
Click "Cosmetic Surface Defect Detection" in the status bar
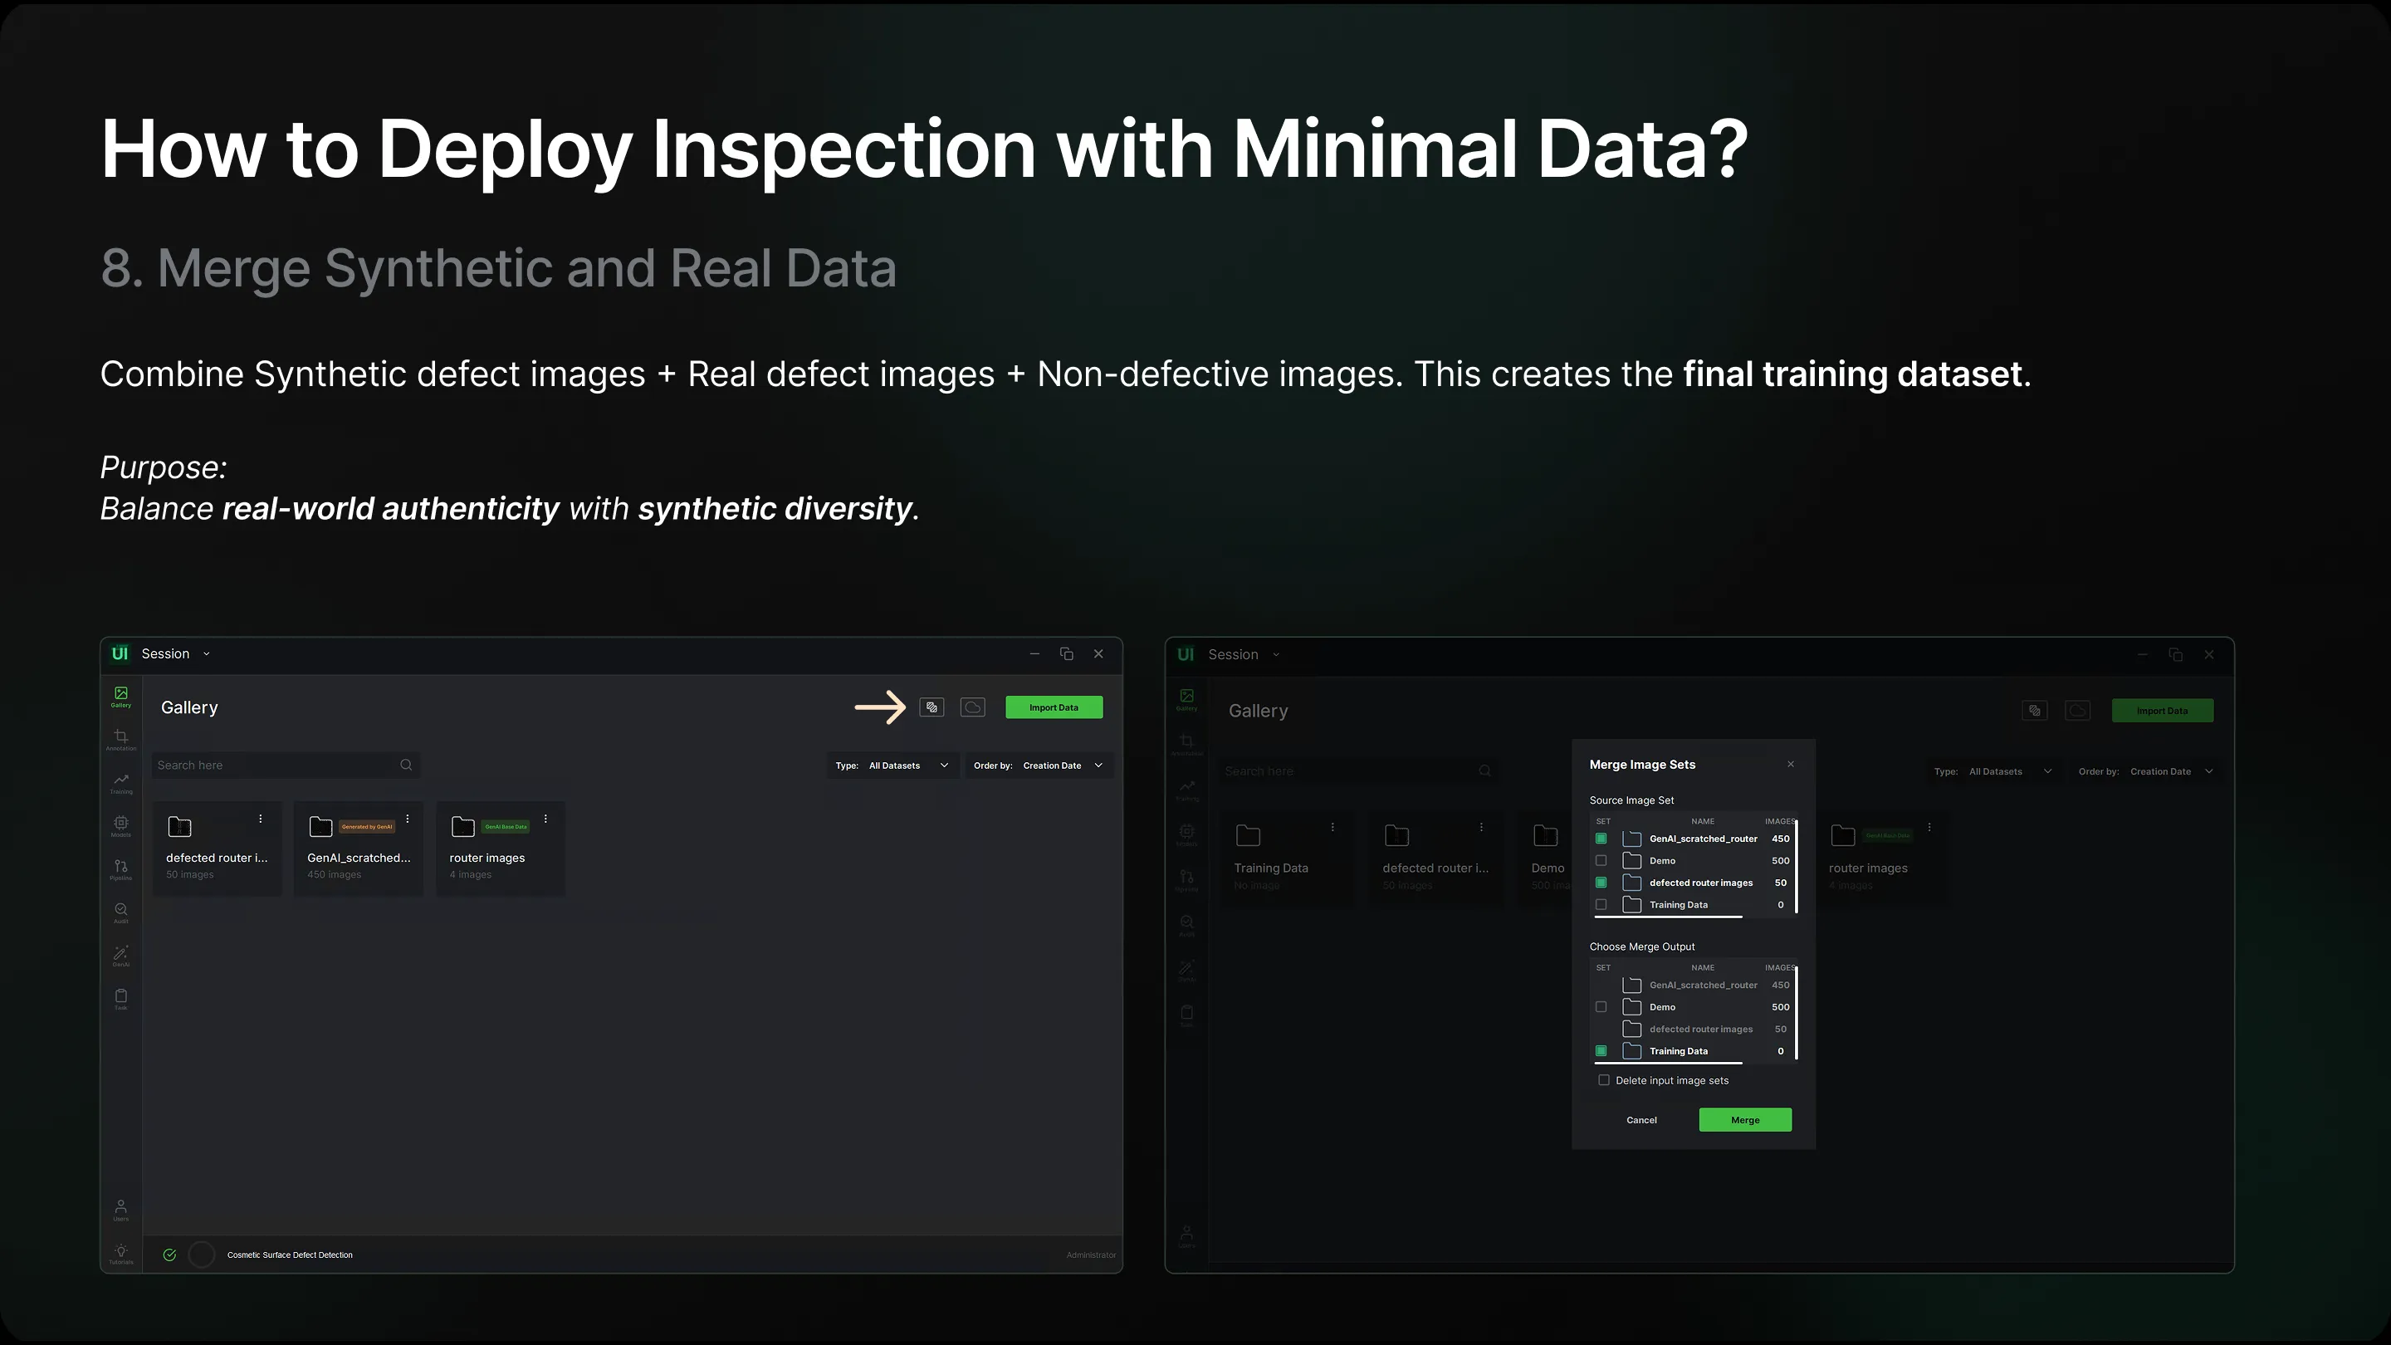click(x=290, y=1255)
